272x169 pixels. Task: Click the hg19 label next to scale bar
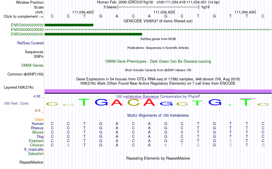(x=206, y=7)
